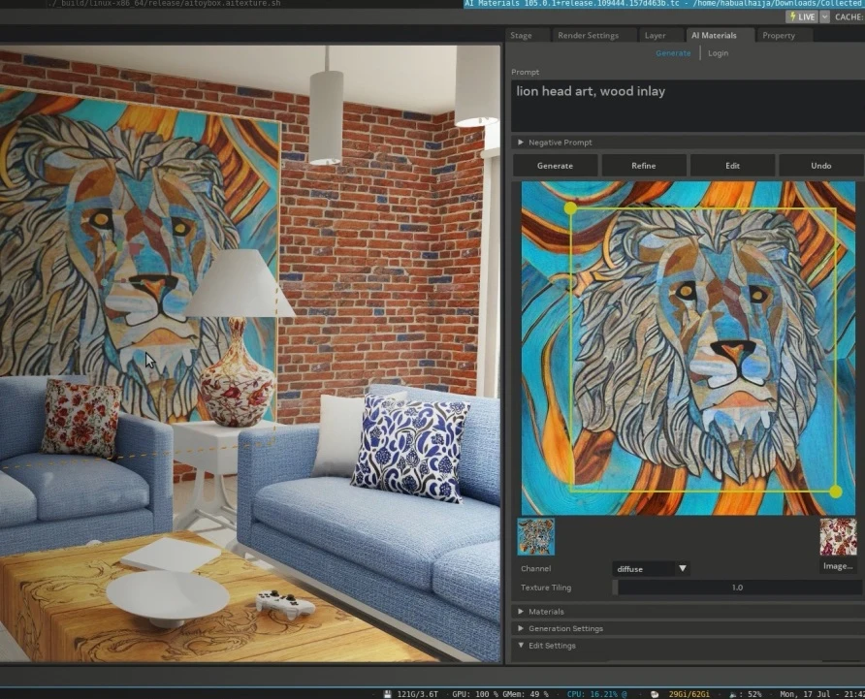865x699 pixels.
Task: Open the dropdown arrow beside LIVE
Action: [x=824, y=16]
